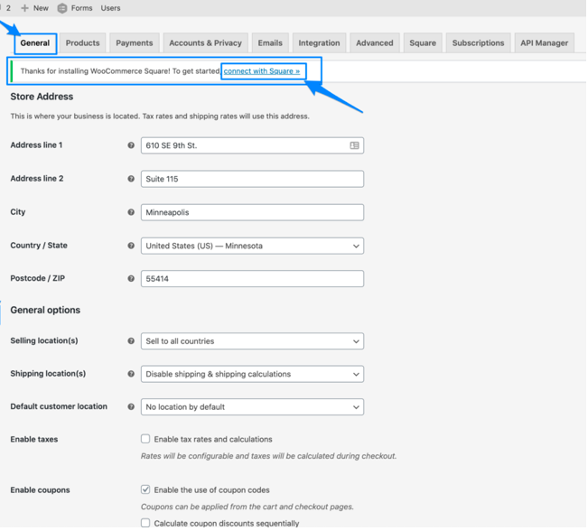Viewport: 588px width, 531px height.
Task: Enable tax rates and calculations checkbox
Action: click(x=145, y=439)
